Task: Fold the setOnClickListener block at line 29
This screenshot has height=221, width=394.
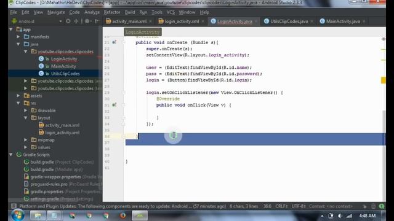Action: pyautogui.click(x=124, y=93)
